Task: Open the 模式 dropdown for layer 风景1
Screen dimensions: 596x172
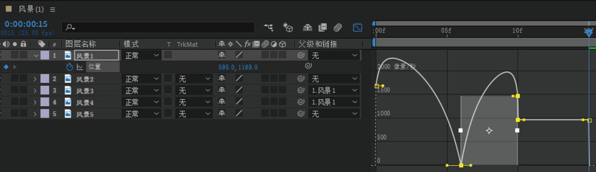Action: (x=141, y=55)
